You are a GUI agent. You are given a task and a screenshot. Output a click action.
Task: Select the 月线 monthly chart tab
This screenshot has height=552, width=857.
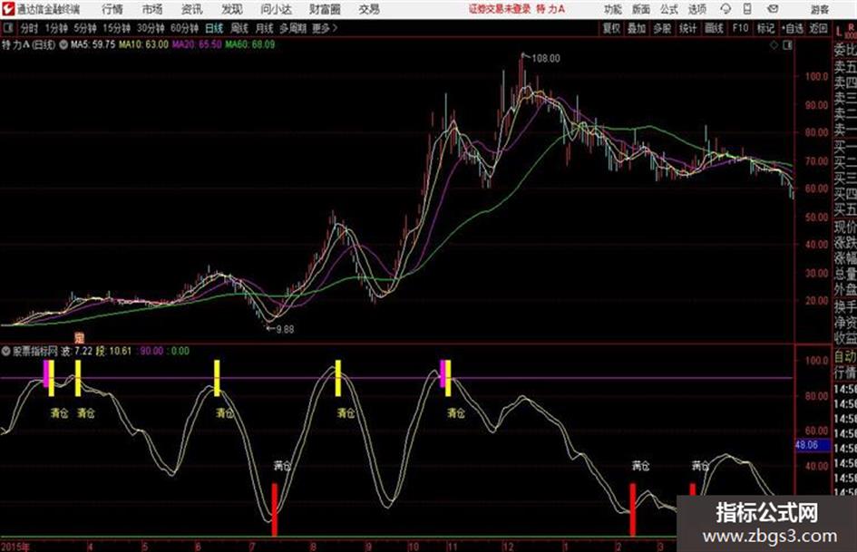[x=265, y=28]
